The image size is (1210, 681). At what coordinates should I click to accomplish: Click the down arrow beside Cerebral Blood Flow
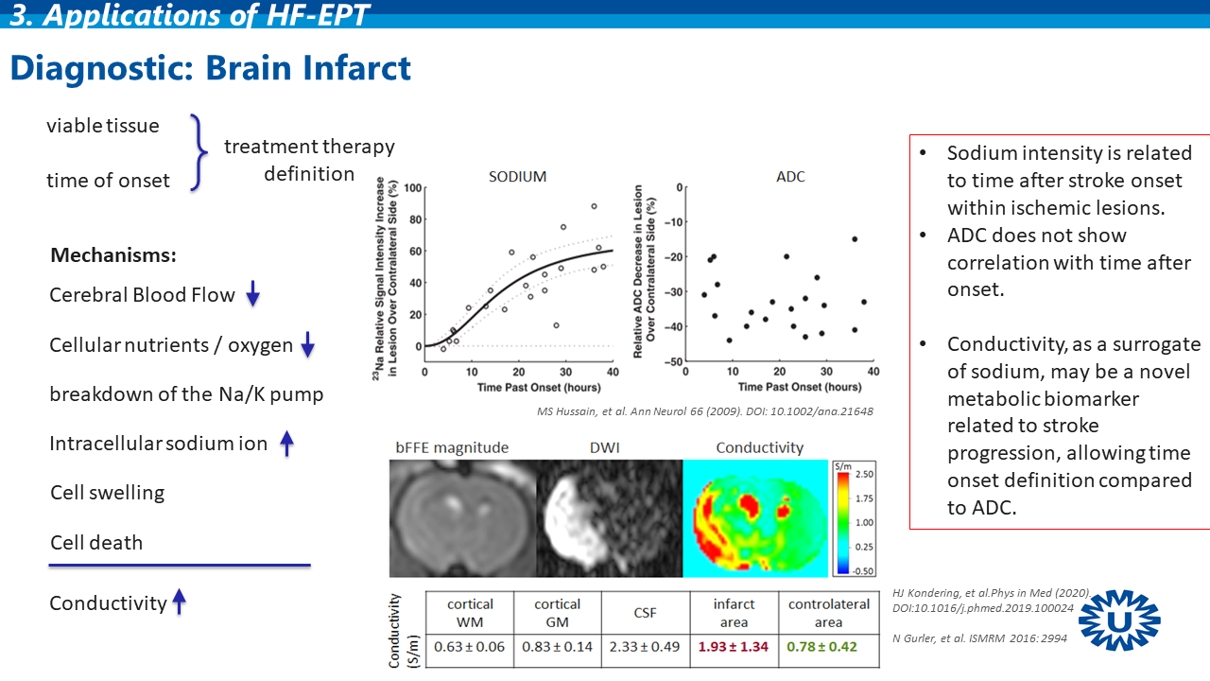252,296
